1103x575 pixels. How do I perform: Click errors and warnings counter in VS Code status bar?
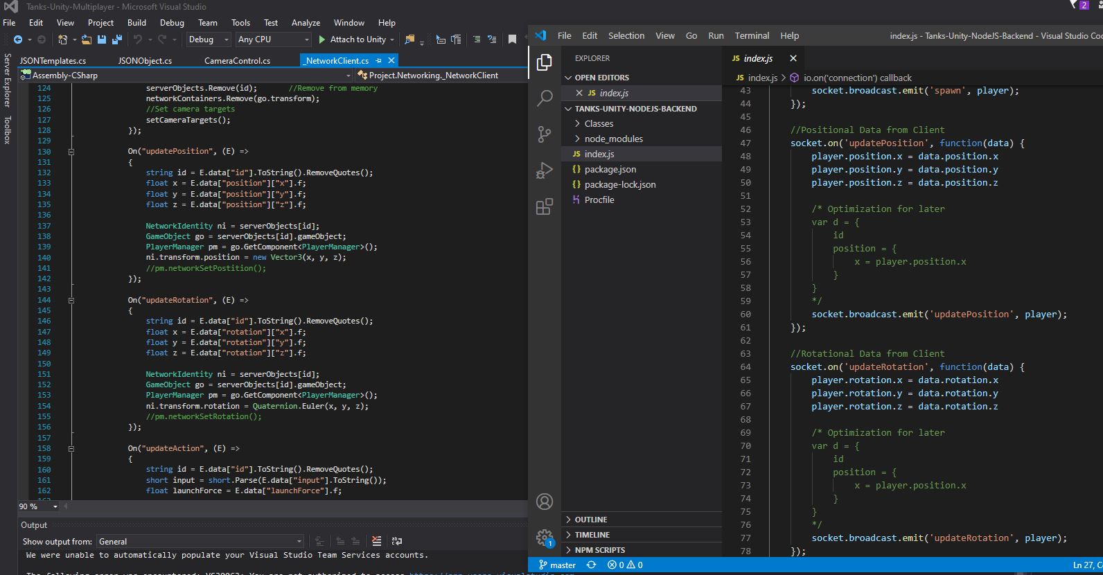(x=625, y=565)
